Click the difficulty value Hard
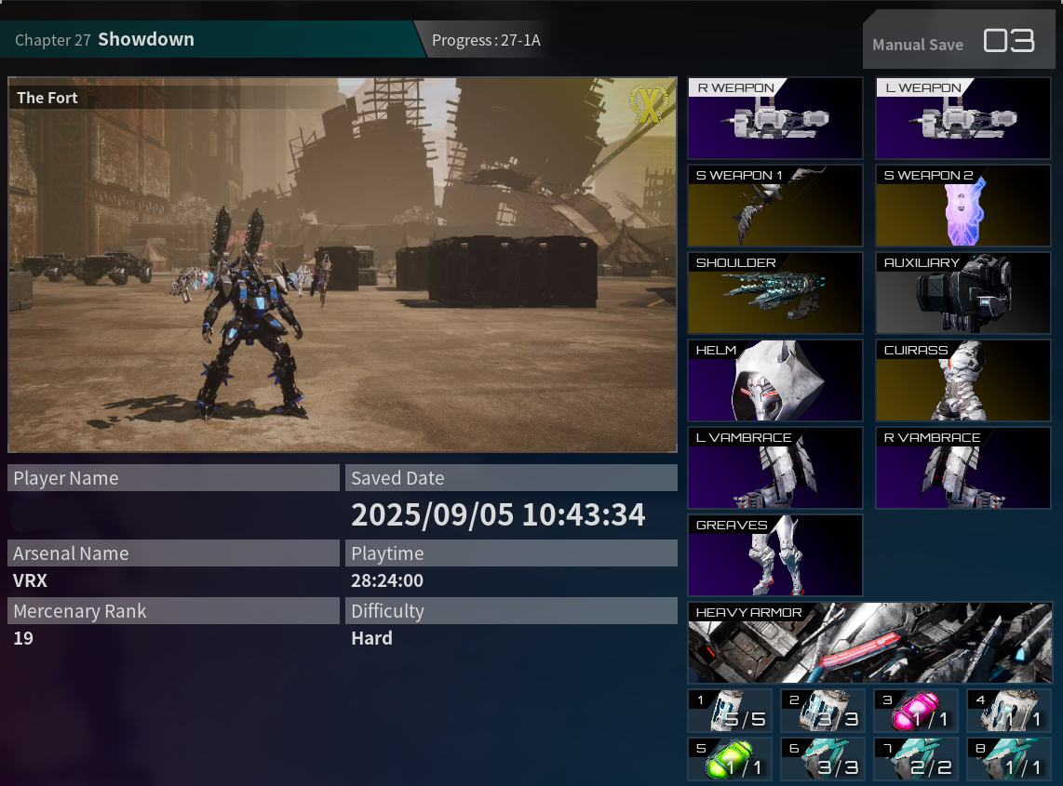 [x=371, y=638]
